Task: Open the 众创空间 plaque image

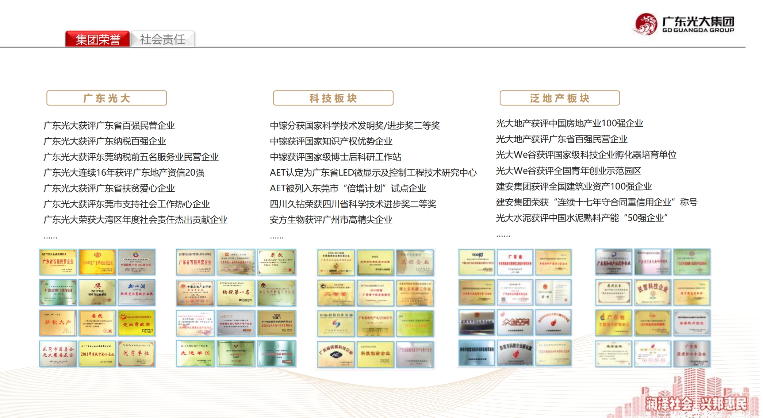Action: [x=515, y=323]
